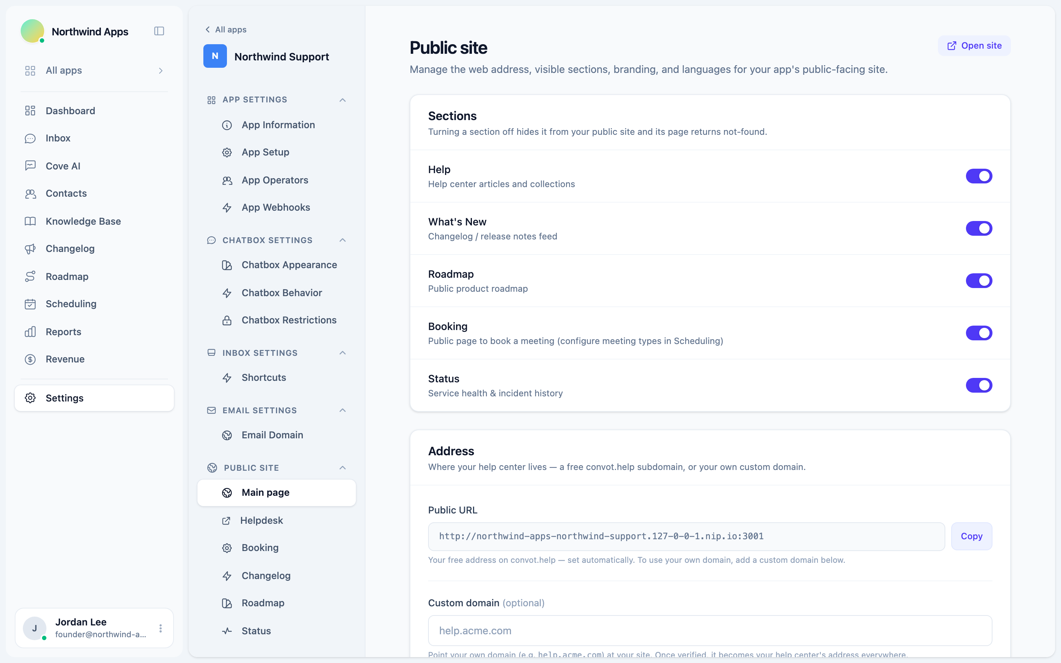Click the Contacts people icon
The image size is (1061, 663).
30,193
